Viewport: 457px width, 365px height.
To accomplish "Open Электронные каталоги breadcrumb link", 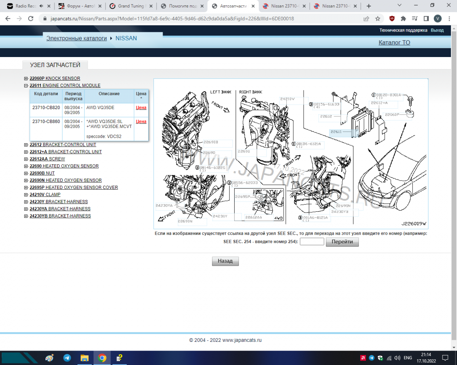I will [77, 38].
